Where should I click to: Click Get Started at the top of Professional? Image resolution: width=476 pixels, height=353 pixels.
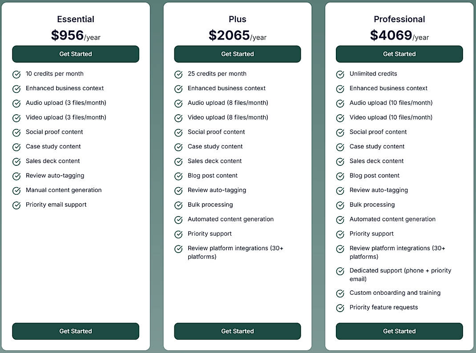tap(399, 54)
